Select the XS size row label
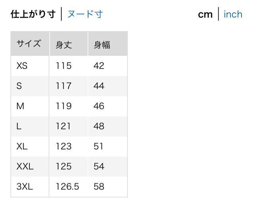This screenshot has height=212, width=253. (x=22, y=66)
